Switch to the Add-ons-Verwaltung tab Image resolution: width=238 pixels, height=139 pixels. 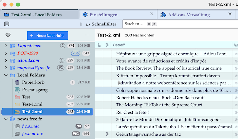(189, 15)
